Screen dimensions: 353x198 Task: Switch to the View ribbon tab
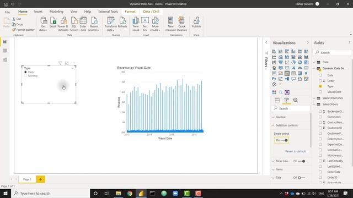click(x=74, y=12)
